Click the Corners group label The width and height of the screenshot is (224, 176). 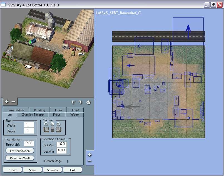[x=48, y=120]
